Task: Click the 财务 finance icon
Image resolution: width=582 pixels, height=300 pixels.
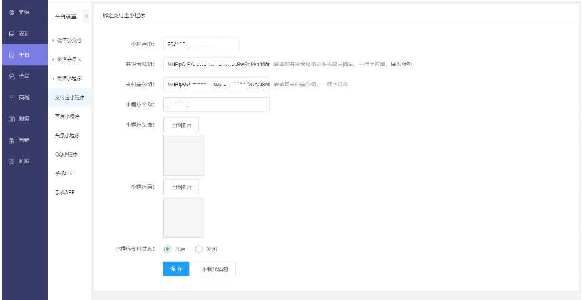Action: pos(11,119)
